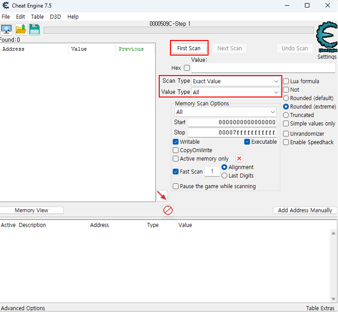Click the red X next to Active memory only
Screen dimensions: 338x312
coord(239,159)
